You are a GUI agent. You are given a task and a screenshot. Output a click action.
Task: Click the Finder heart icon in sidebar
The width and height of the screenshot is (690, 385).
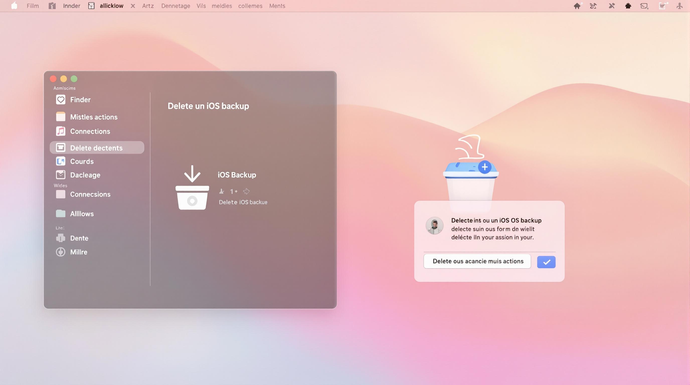tap(60, 100)
